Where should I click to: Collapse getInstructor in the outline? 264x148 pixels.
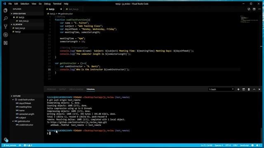(x=13, y=121)
